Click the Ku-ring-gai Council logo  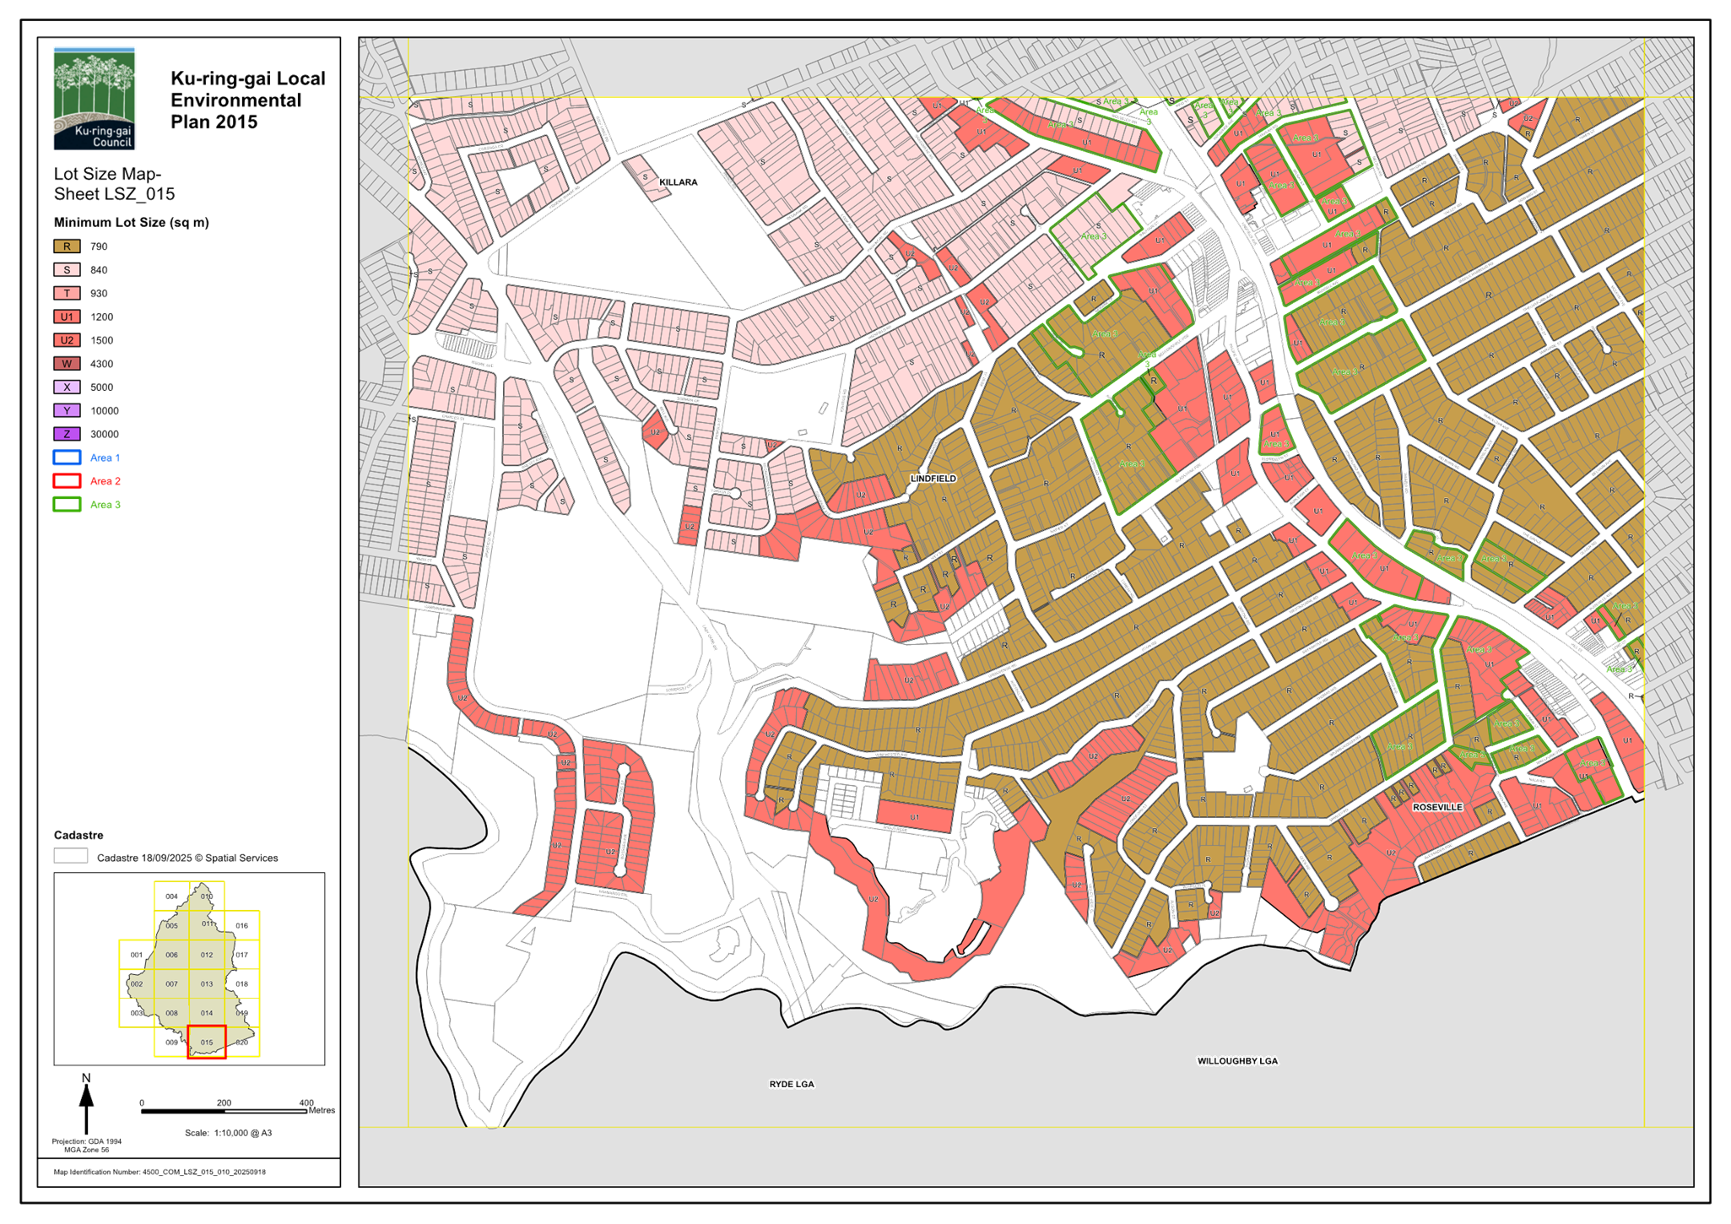[x=95, y=99]
